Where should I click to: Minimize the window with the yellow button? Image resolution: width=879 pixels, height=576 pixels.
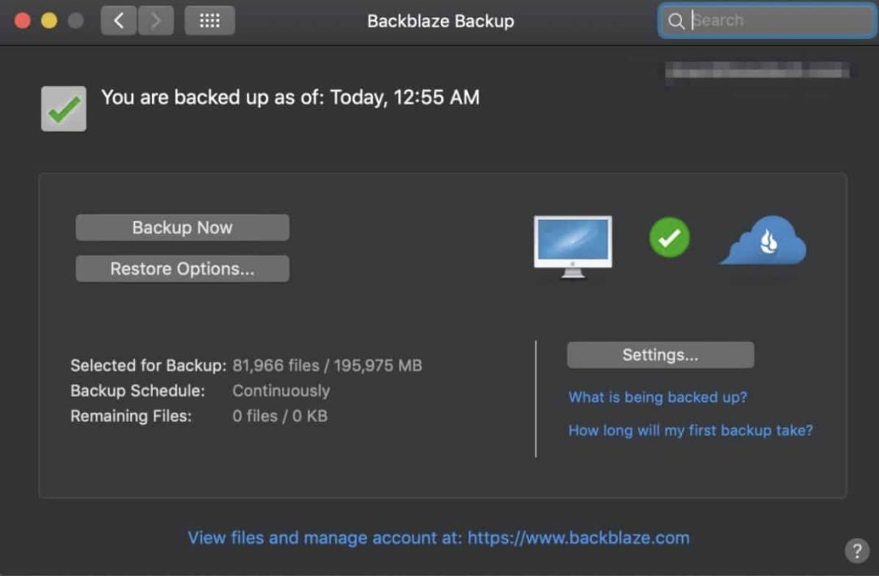[x=49, y=21]
